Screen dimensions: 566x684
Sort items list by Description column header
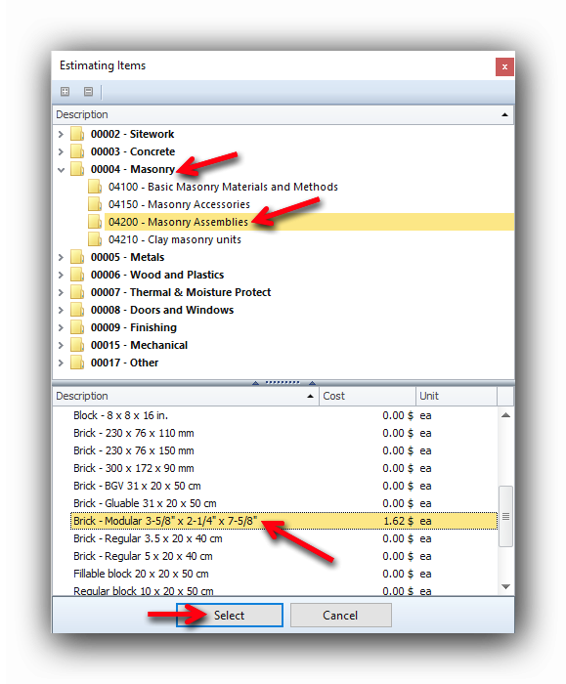tap(186, 396)
